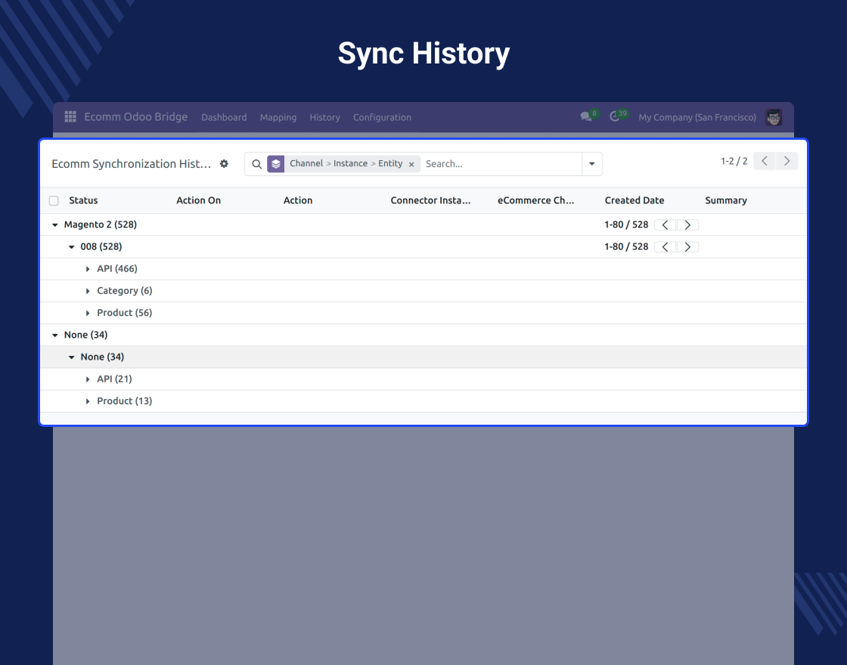Open the Mapping menu
This screenshot has width=847, height=665.
click(278, 117)
